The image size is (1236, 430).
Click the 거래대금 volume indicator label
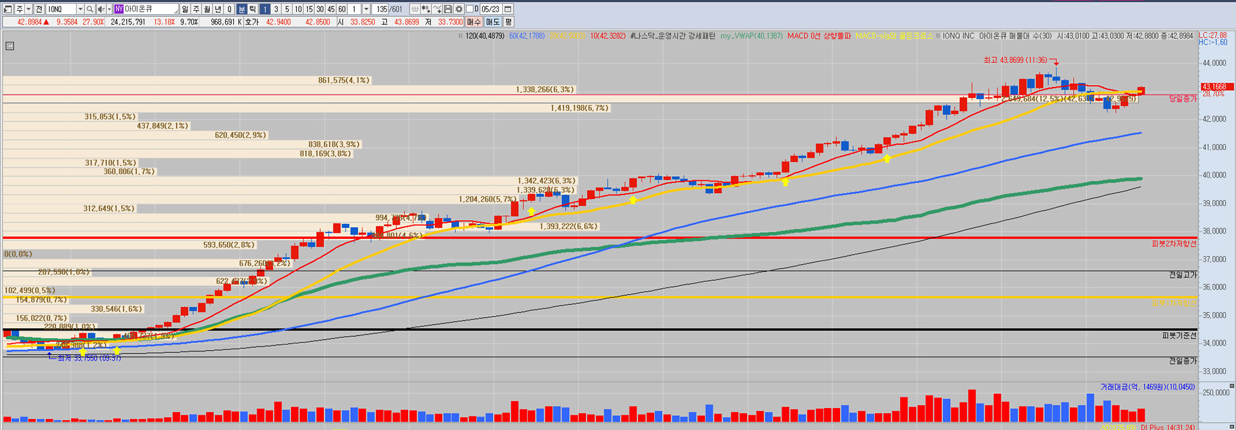point(1147,387)
